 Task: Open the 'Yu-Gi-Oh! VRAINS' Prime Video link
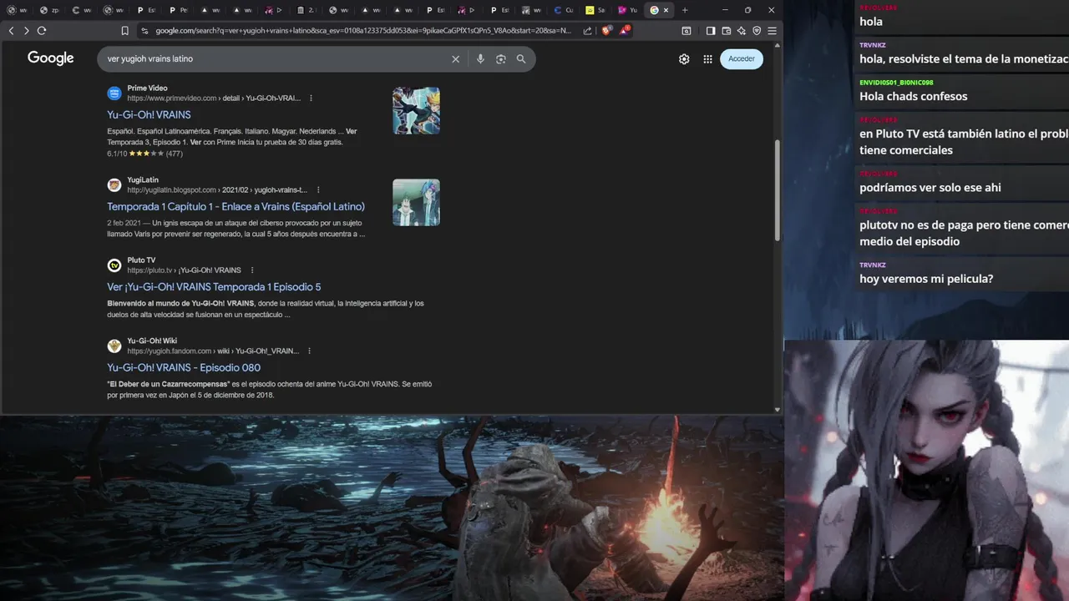(x=149, y=115)
